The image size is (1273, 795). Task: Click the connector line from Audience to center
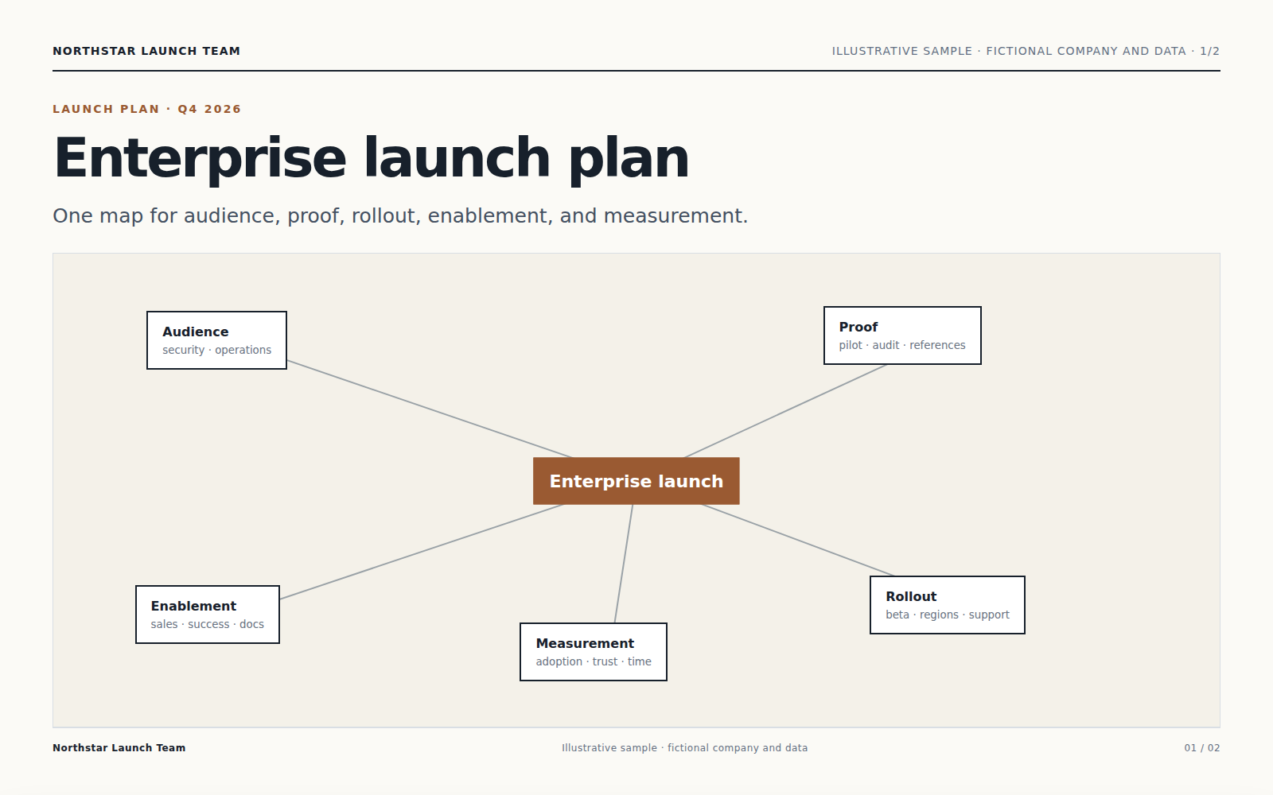(430, 409)
